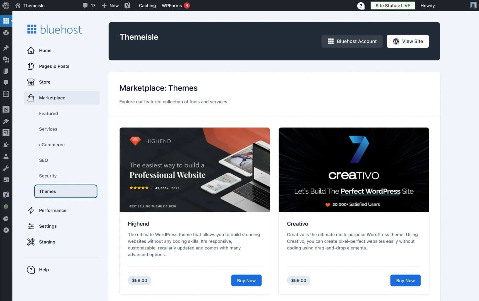
Task: Open the Yoast icon in admin sidebar
Action: point(6,195)
